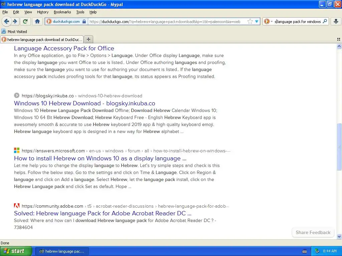Go forward one page
The width and height of the screenshot is (342, 256).
point(15,21)
